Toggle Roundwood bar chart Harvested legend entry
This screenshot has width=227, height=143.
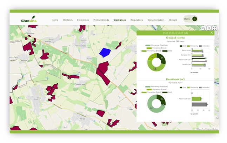click(204, 88)
